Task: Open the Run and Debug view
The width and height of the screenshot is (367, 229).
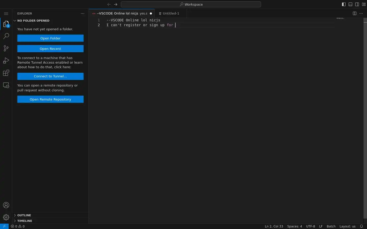Action: click(6, 61)
